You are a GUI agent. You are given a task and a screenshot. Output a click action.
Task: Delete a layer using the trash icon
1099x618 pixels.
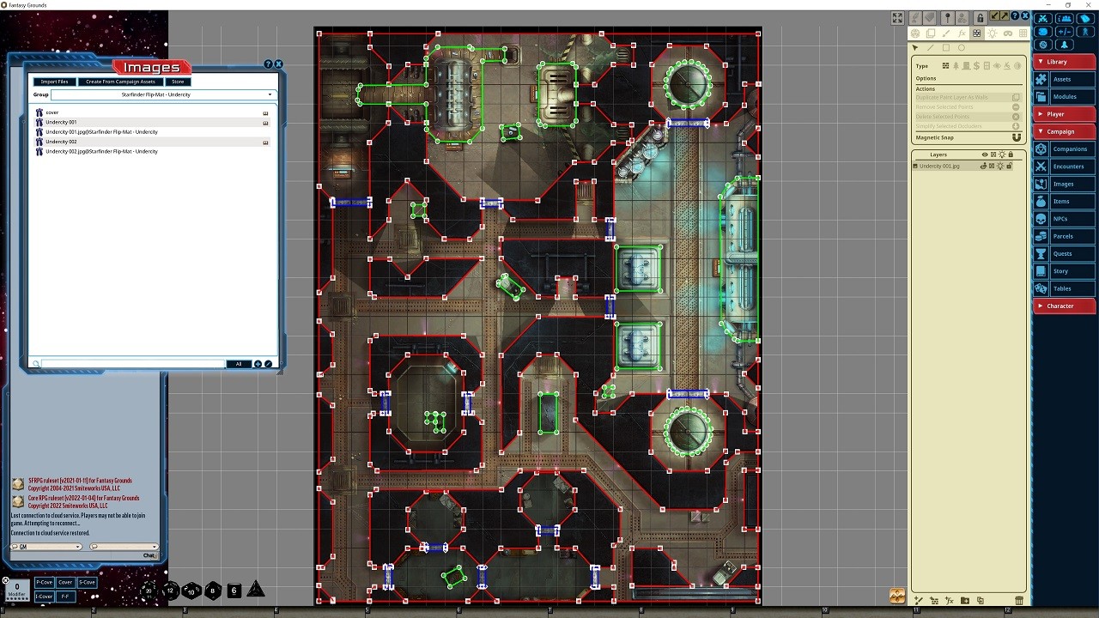1019,601
